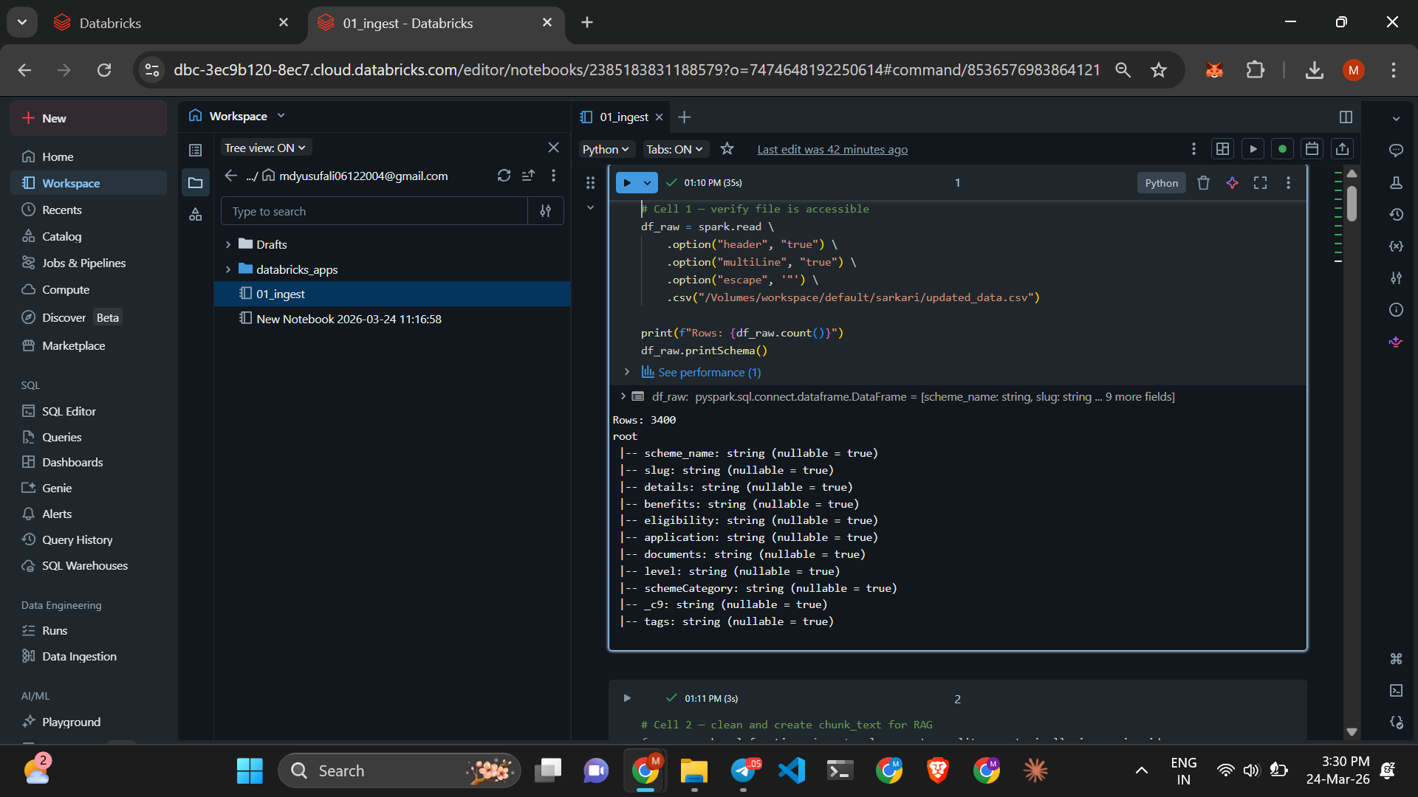Image resolution: width=1418 pixels, height=797 pixels.
Task: Delete cell 1 with the trash icon
Action: [1203, 183]
